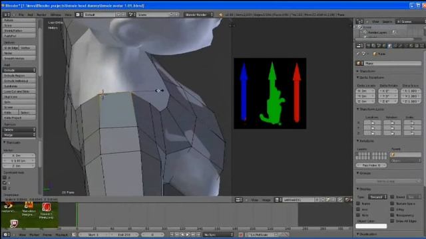Open the Modifiers properties tab icon
This screenshot has width=426, height=239.
(401, 46)
